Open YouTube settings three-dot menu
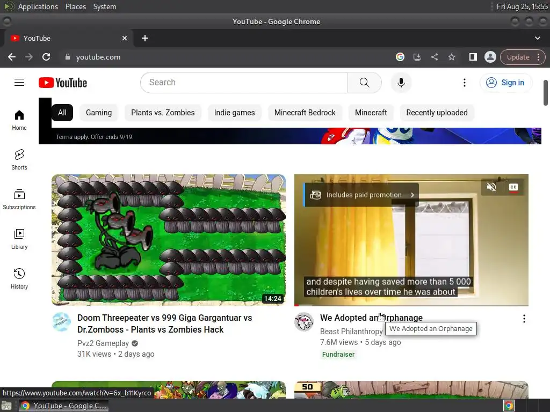550x412 pixels. [x=465, y=83]
